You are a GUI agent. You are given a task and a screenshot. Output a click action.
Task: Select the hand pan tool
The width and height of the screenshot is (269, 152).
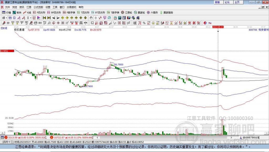(91, 18)
